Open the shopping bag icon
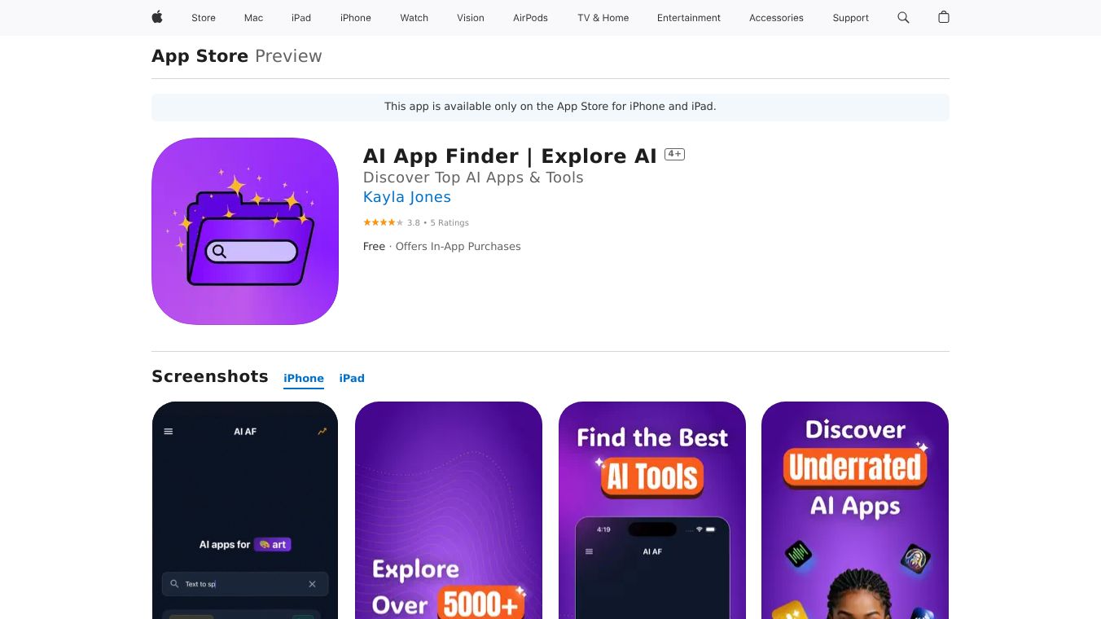The image size is (1101, 619). (x=944, y=17)
